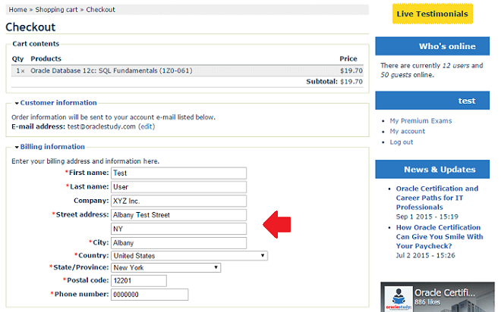
Task: Select the Company input containing XYZ Inc.
Action: click(178, 201)
